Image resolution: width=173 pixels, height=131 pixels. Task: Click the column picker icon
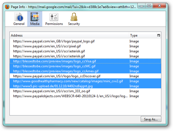(159, 35)
